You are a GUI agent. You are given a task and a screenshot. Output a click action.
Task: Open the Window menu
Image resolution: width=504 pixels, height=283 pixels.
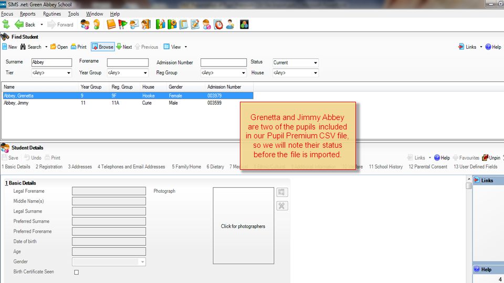tap(94, 14)
